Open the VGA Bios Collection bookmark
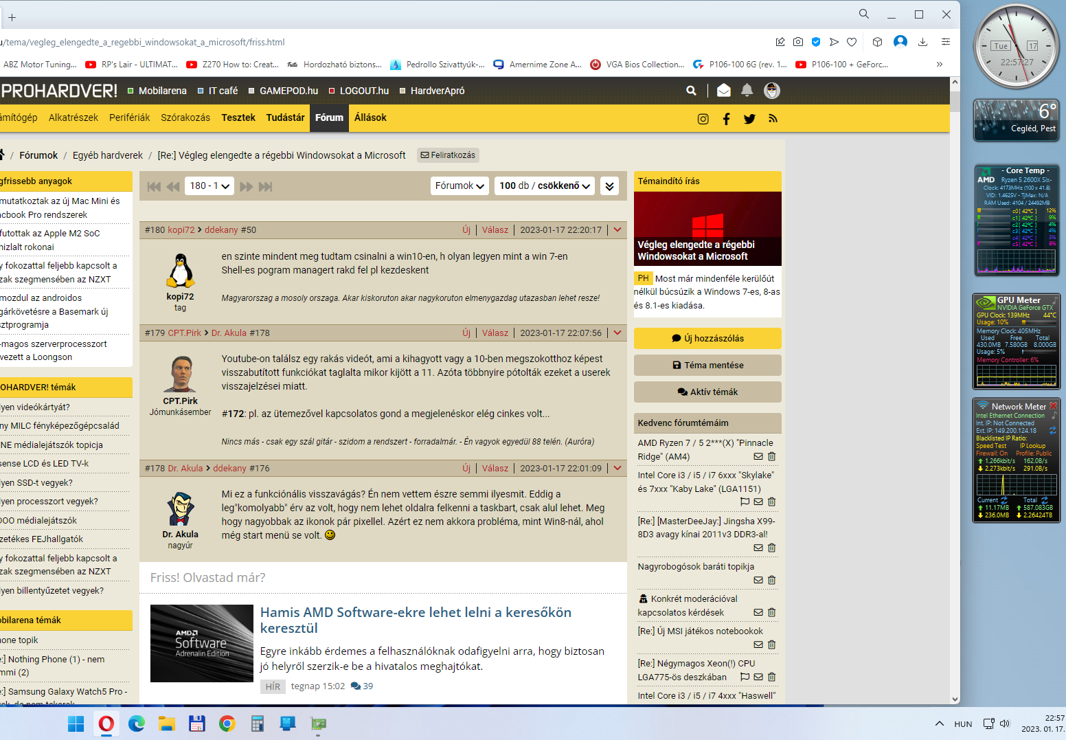The width and height of the screenshot is (1066, 740). (x=637, y=65)
